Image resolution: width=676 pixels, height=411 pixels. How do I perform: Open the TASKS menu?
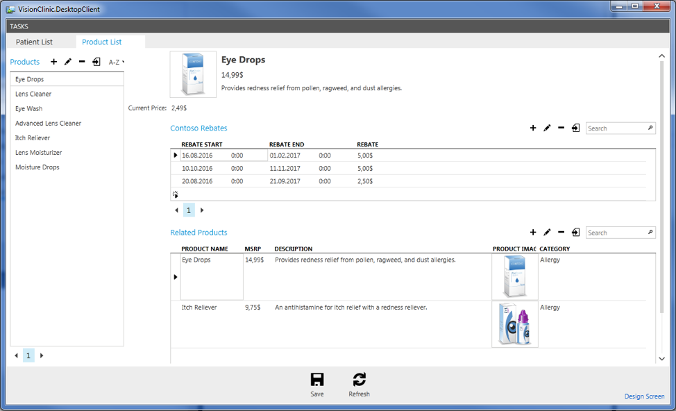click(x=19, y=26)
